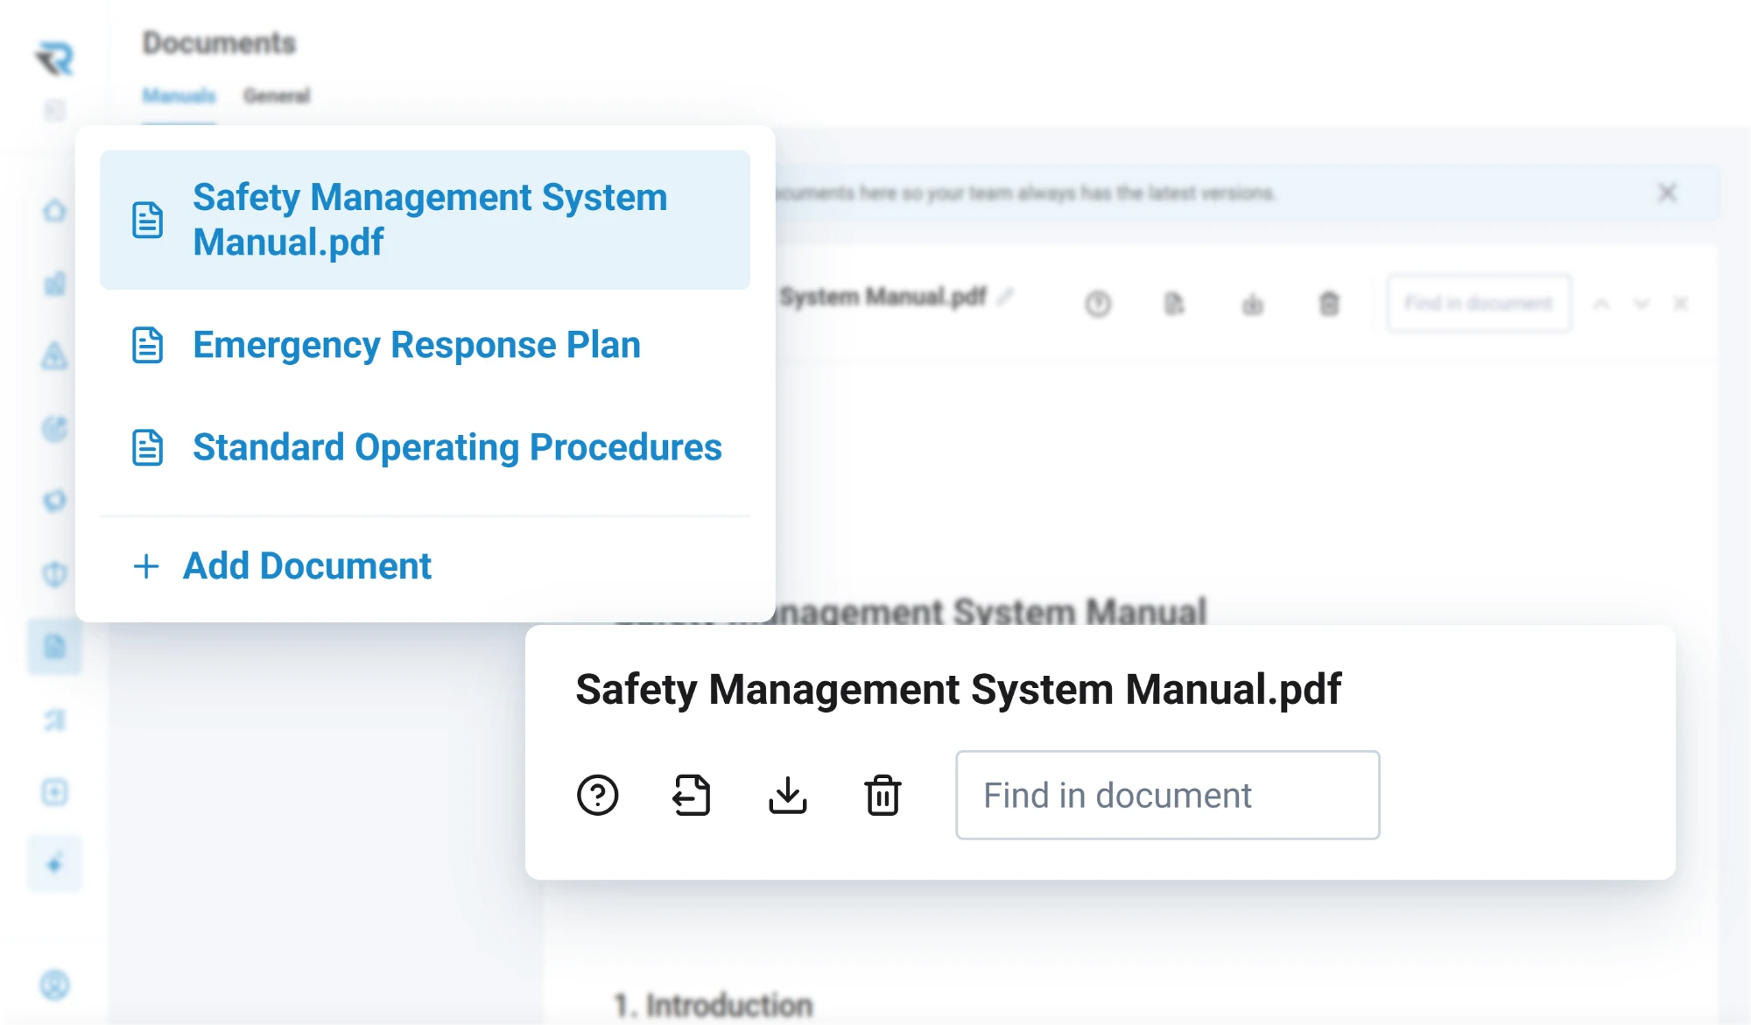Clear the search with the X beside the chevrons
Screen dimensions: 1751x1025
click(1681, 304)
